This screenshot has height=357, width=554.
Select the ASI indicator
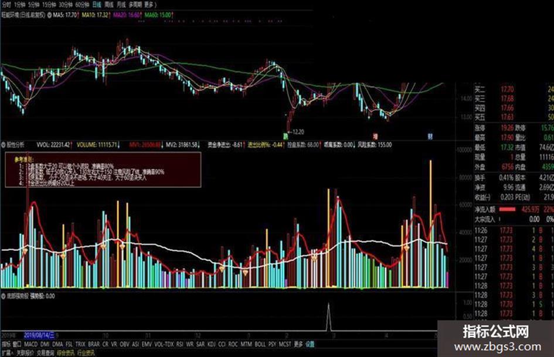click(x=135, y=344)
